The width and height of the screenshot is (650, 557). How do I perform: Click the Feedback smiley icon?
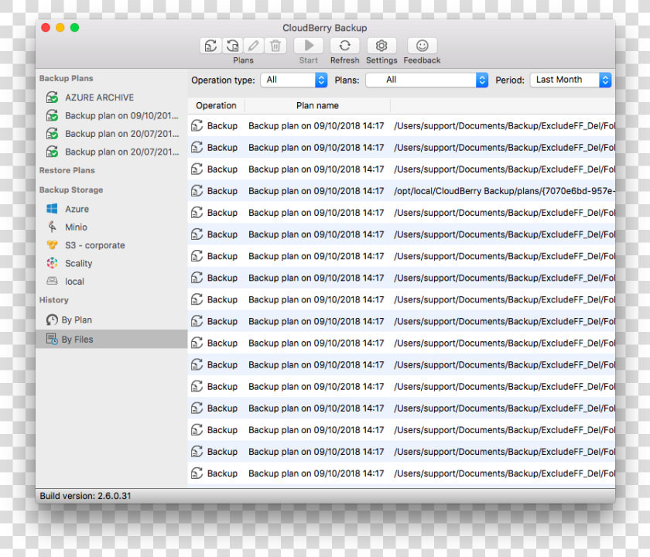[x=422, y=46]
